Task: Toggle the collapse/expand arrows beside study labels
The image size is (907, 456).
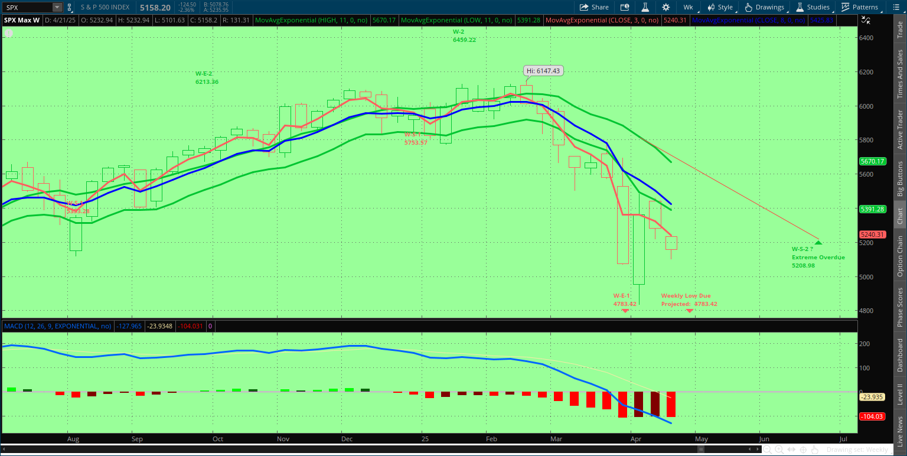Action: [x=865, y=20]
